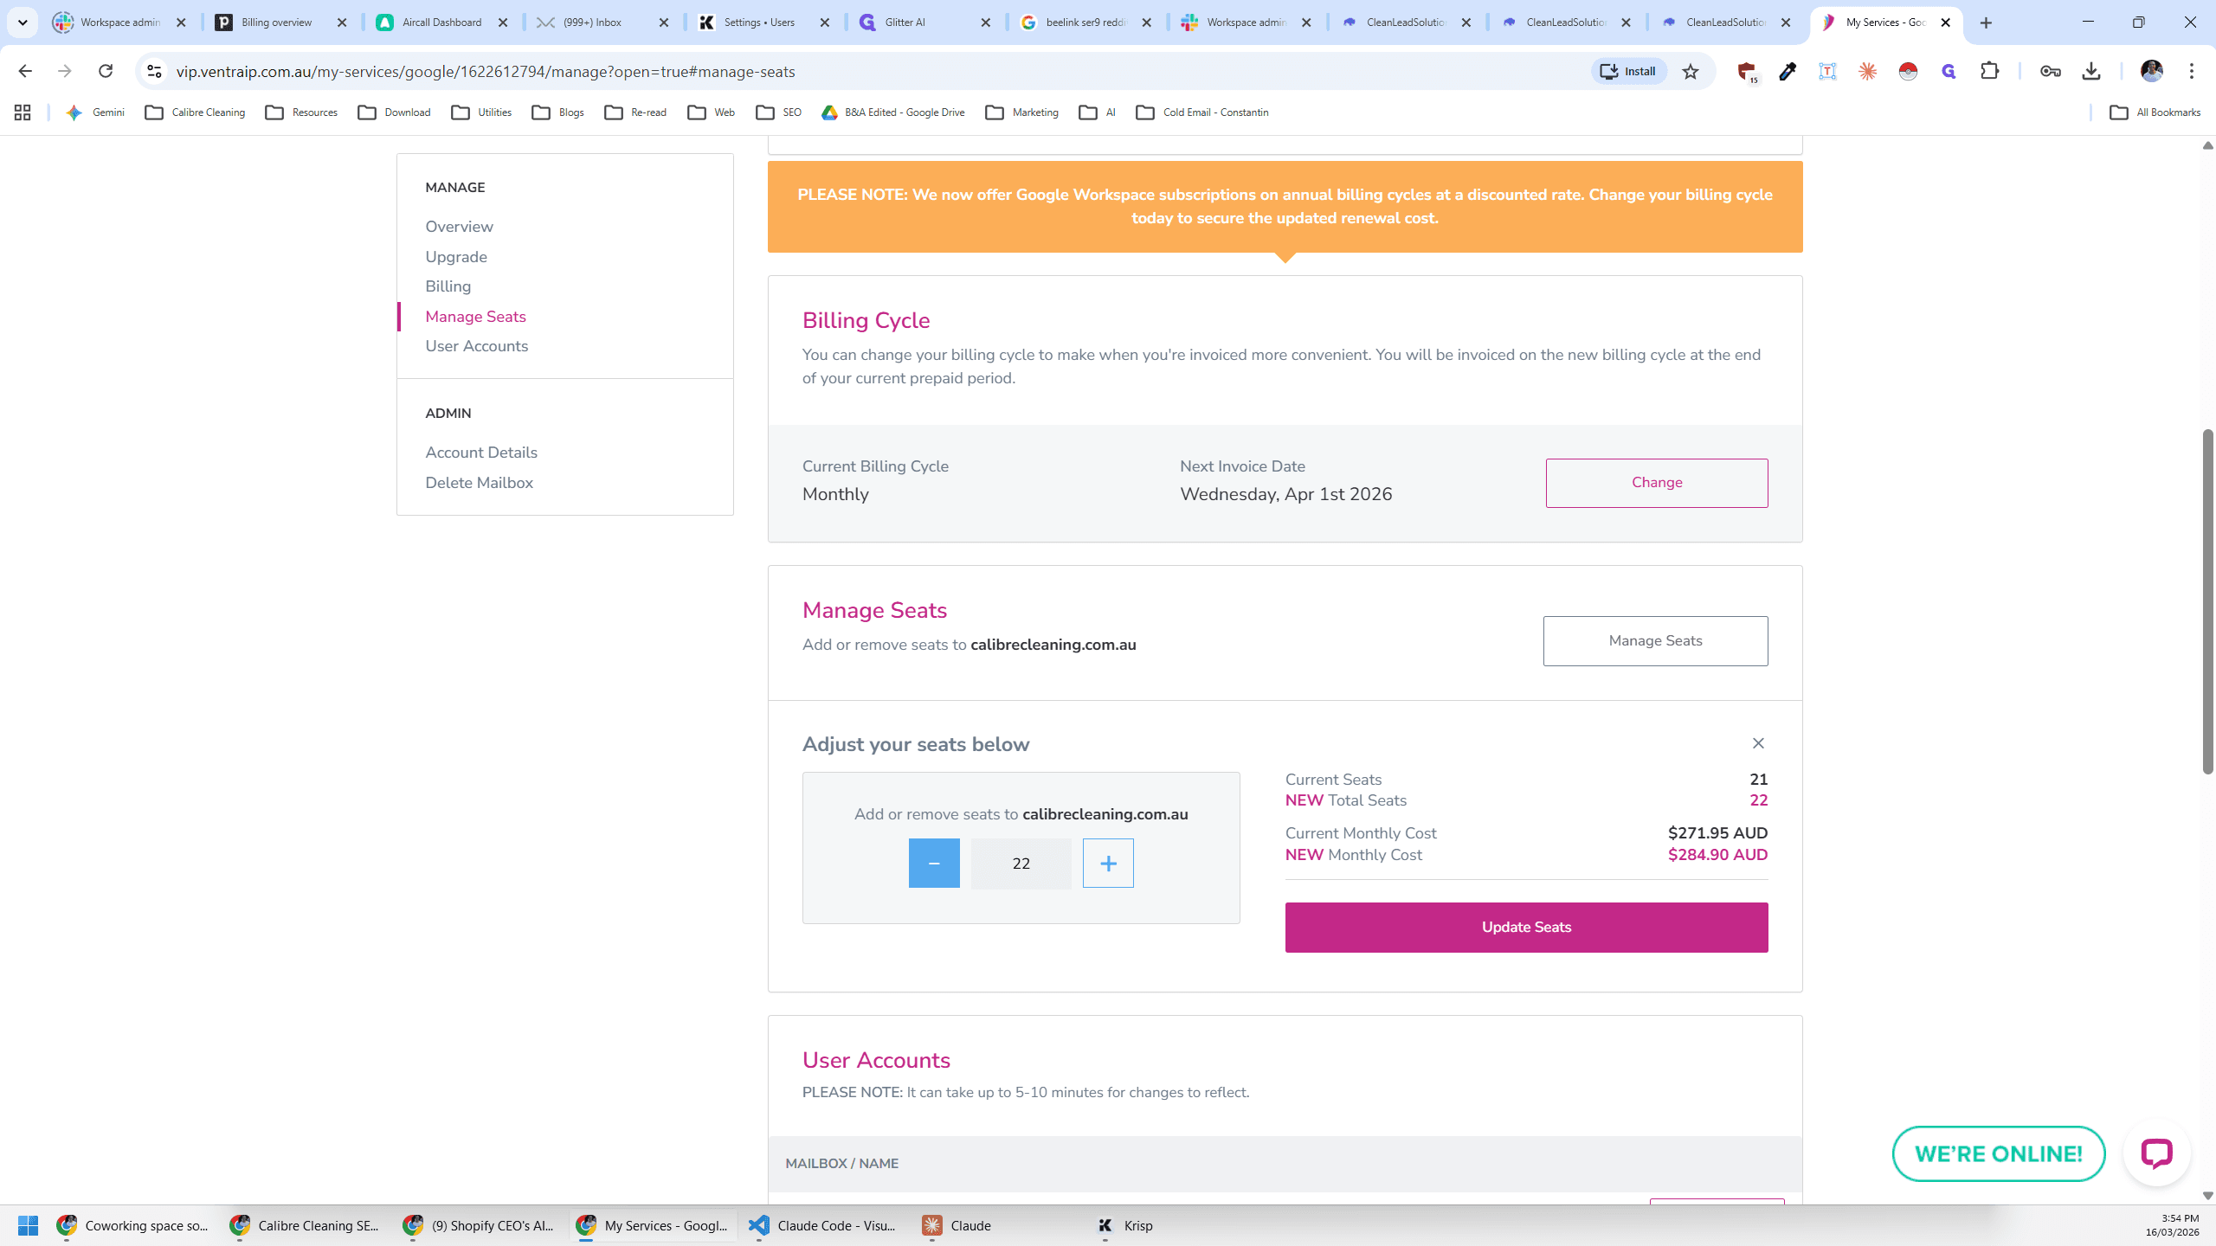The width and height of the screenshot is (2216, 1246).
Task: Select Manage Seats in the sidebar
Action: pos(475,317)
